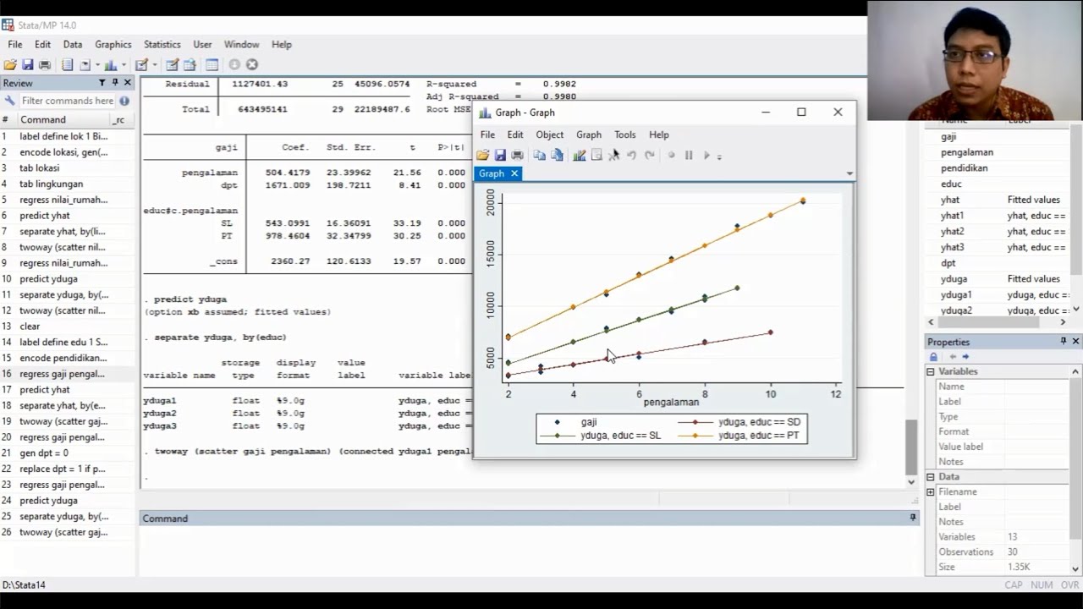Image resolution: width=1083 pixels, height=609 pixels.
Task: Select 'regress gaji pengal...' command row 16
Action: pos(68,374)
